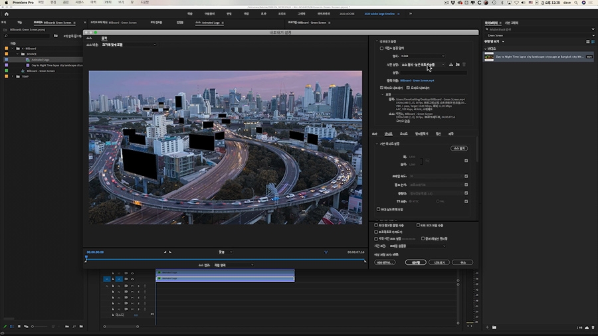
Task: Click the save preset icon
Action: (x=451, y=64)
